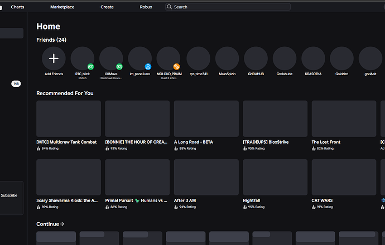Click 'The Lost Front' title text
This screenshot has height=245, width=385.
point(326,142)
